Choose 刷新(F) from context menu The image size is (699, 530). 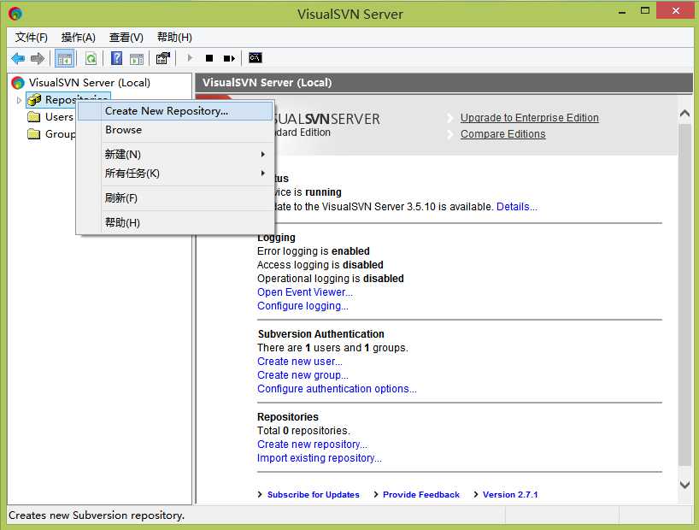176,198
